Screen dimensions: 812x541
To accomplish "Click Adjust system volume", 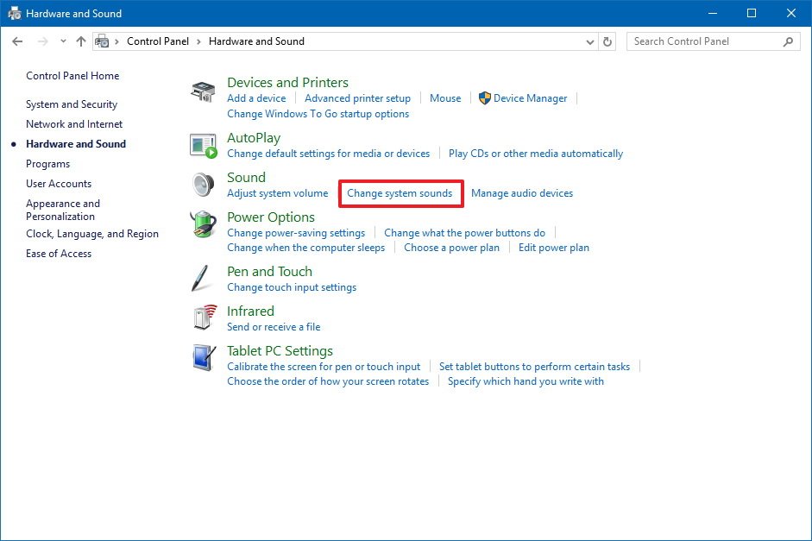I will [x=278, y=193].
